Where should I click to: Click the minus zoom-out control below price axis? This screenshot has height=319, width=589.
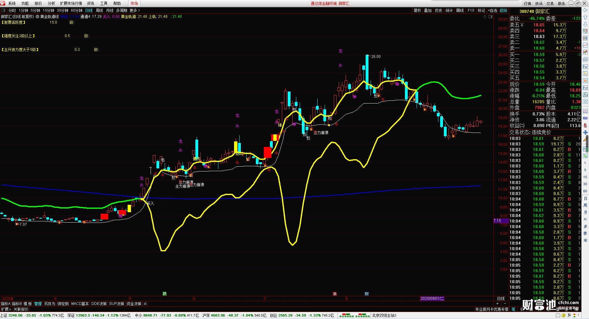pos(505,304)
